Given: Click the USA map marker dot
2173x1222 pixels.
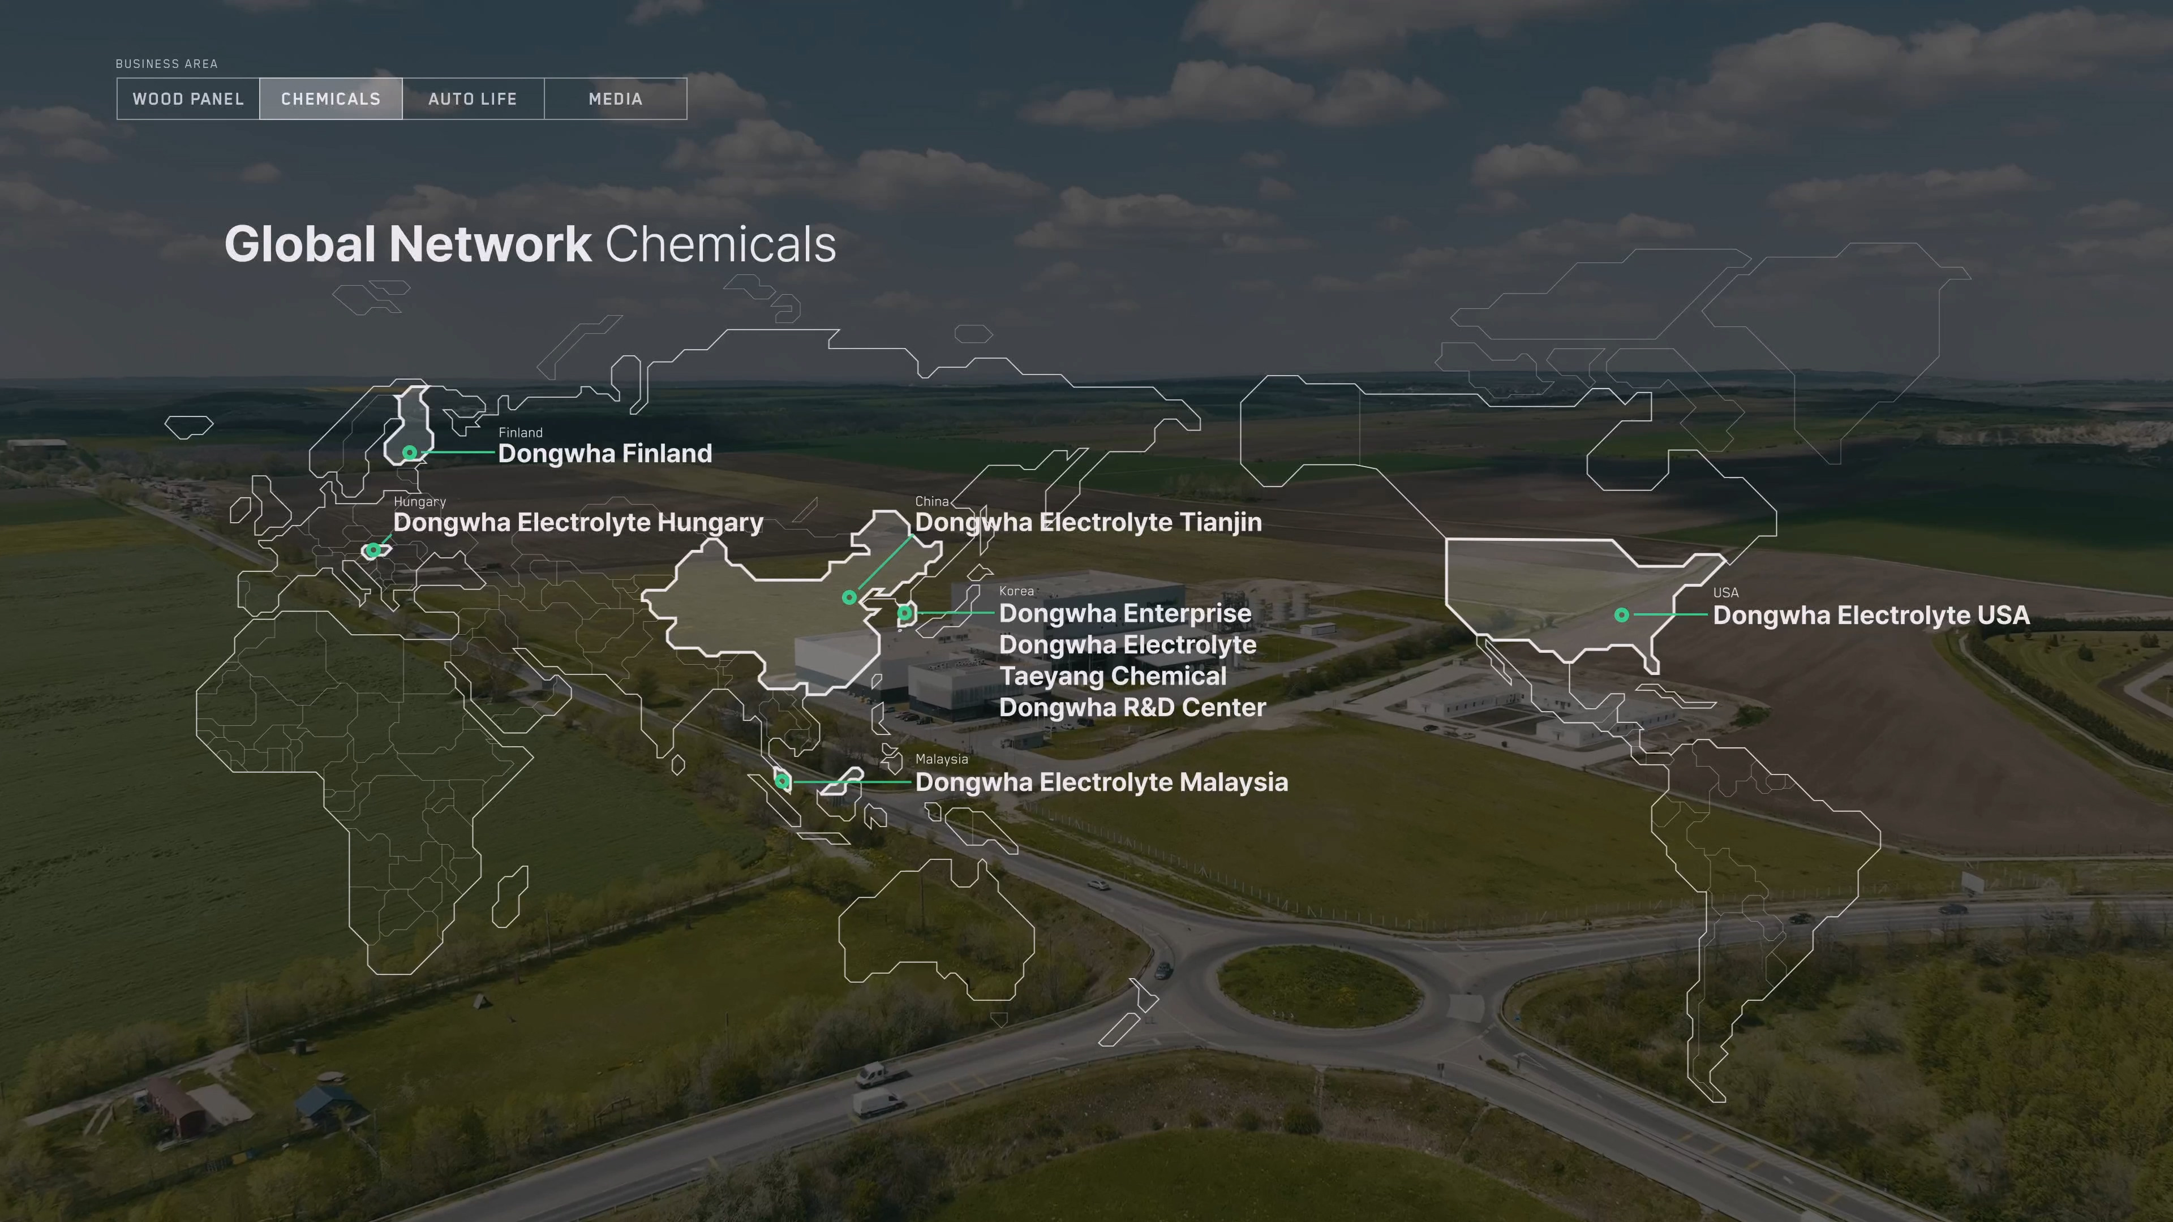Looking at the screenshot, I should coord(1621,616).
